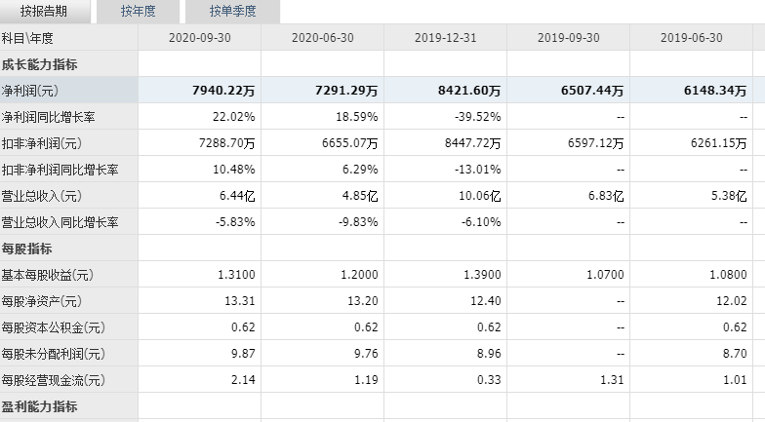Click the 成长能力指标 section header
This screenshot has width=765, height=422.
click(x=39, y=64)
